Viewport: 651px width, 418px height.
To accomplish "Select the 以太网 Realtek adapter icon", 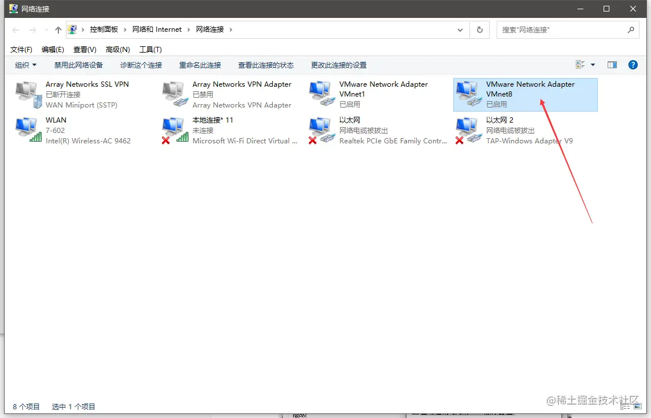I will [323, 130].
